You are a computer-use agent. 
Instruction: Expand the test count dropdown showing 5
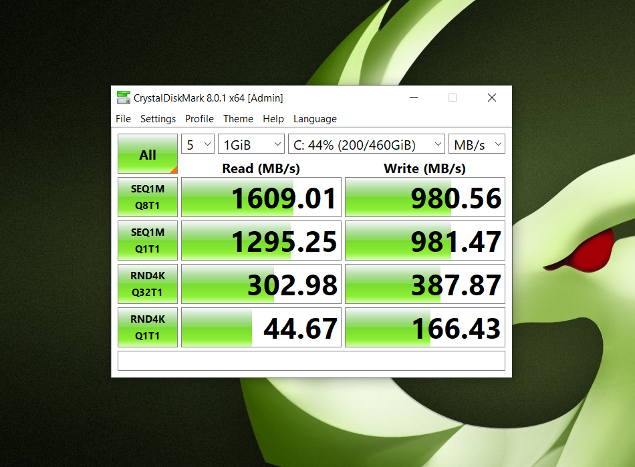198,144
